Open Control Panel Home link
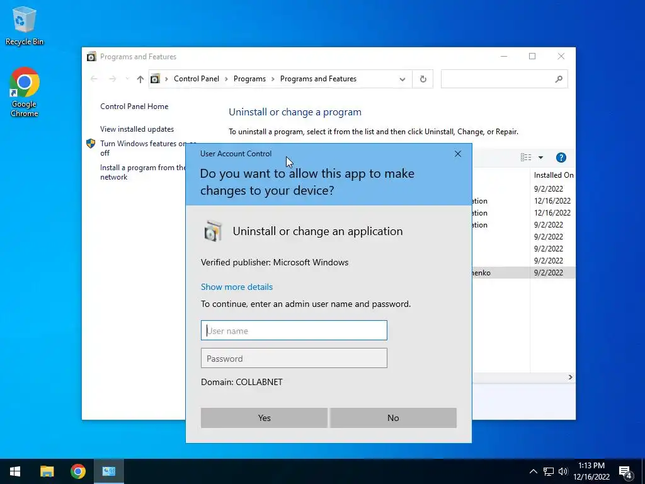 click(x=134, y=106)
